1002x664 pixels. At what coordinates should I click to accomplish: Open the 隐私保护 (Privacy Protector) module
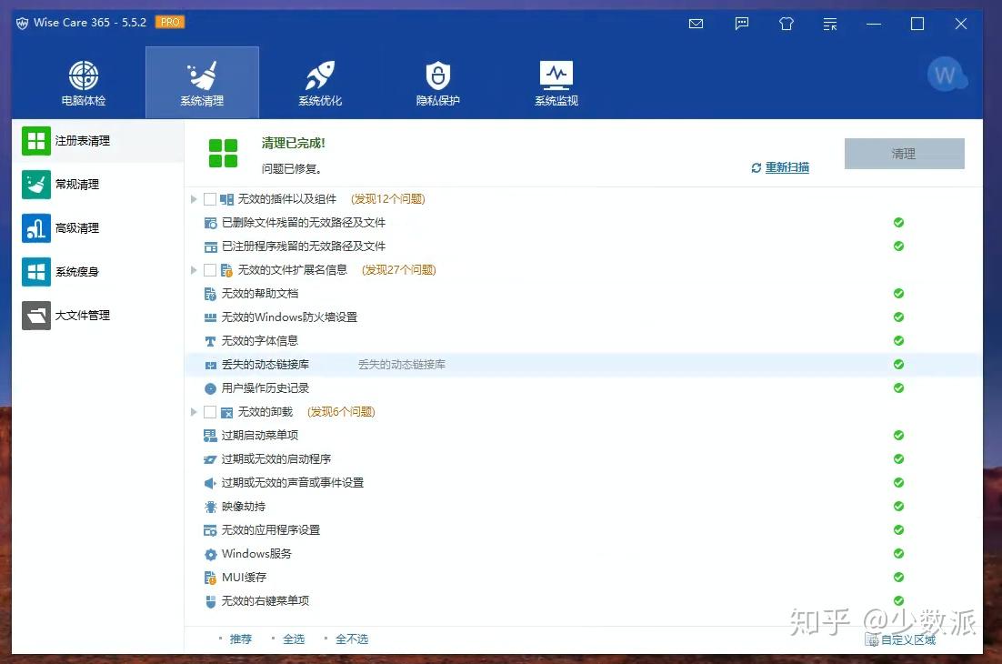pyautogui.click(x=437, y=82)
